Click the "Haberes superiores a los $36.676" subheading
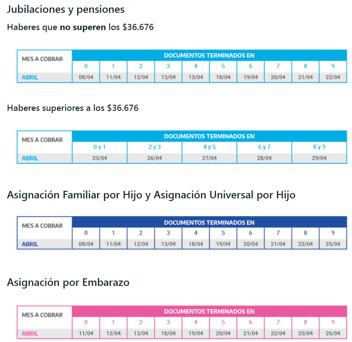The height and width of the screenshot is (342, 352). (73, 108)
